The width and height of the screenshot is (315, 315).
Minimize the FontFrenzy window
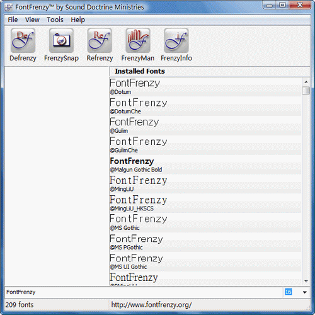coord(270,5)
